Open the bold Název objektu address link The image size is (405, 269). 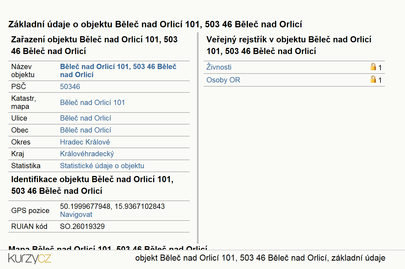point(118,71)
